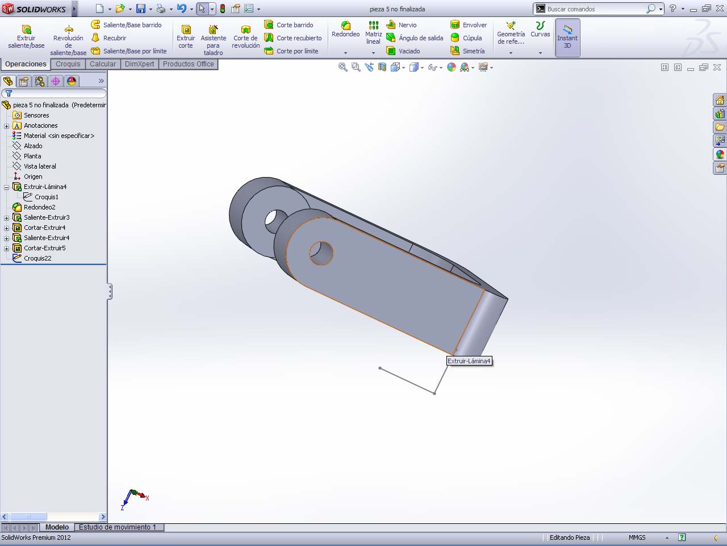The width and height of the screenshot is (727, 546).
Task: Expand the SolidWorks menu arrow beside logo
Action: pyautogui.click(x=74, y=9)
